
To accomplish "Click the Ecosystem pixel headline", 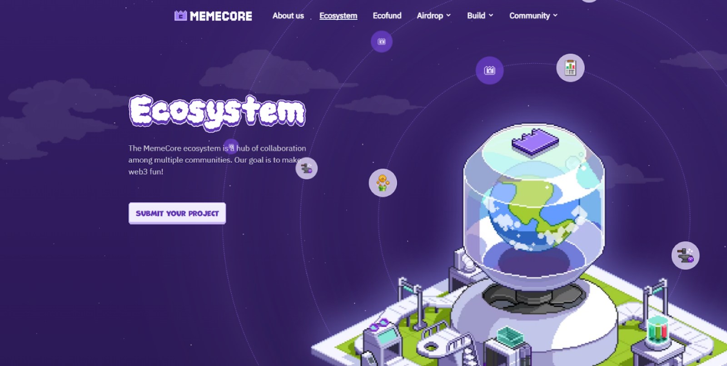I will [217, 112].
